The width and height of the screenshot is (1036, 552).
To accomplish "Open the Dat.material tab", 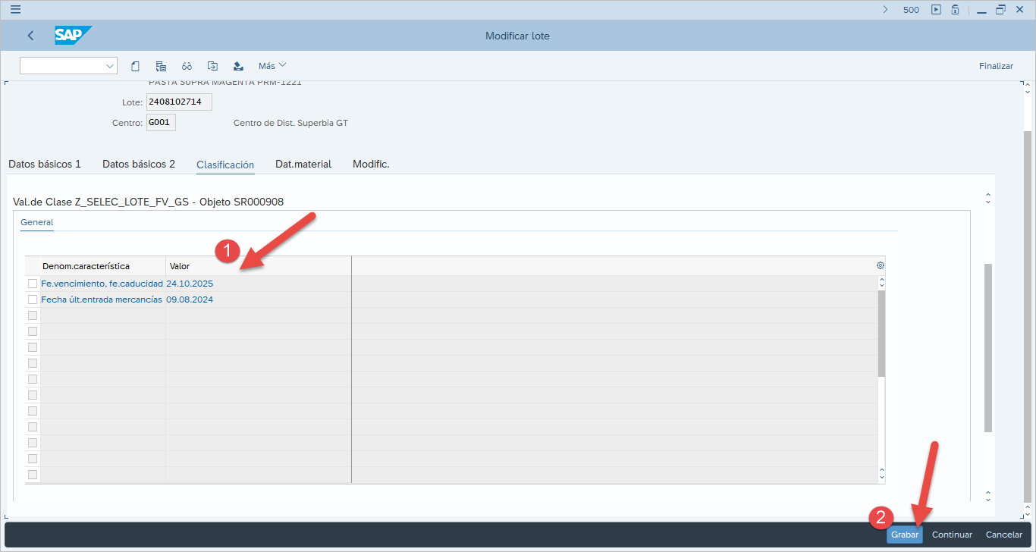I will (303, 164).
